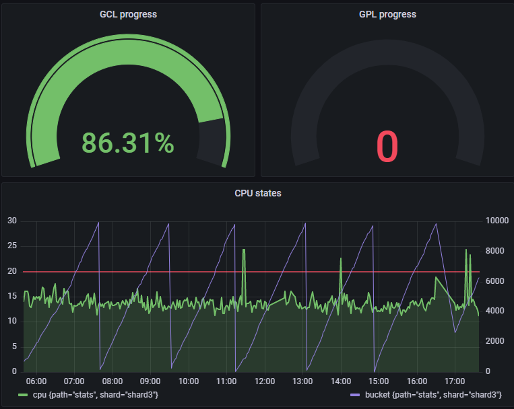The width and height of the screenshot is (514, 409).
Task: Toggle the bucket series legend label
Action: (435, 395)
